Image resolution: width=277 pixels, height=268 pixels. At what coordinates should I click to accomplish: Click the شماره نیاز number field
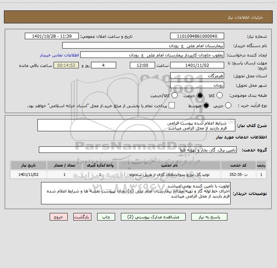coord(197,36)
